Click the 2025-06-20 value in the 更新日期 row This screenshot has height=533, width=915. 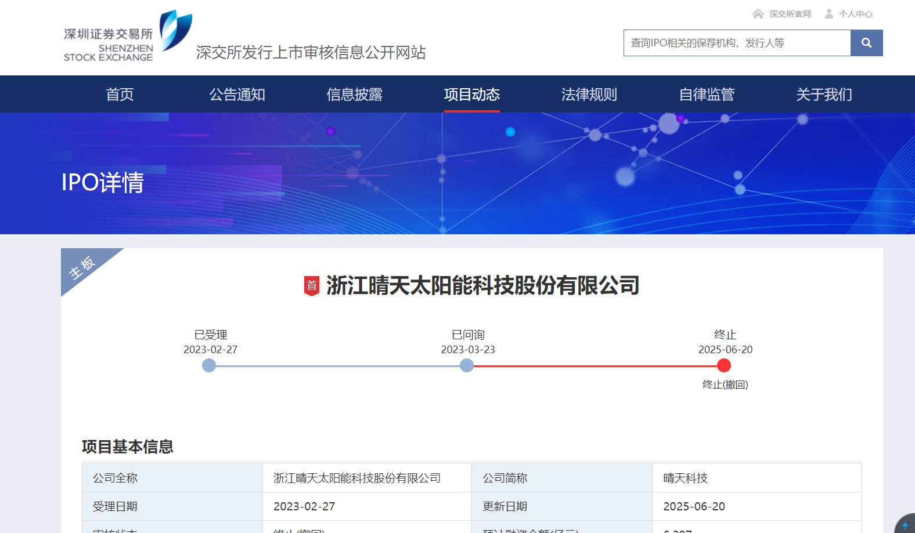pos(694,506)
